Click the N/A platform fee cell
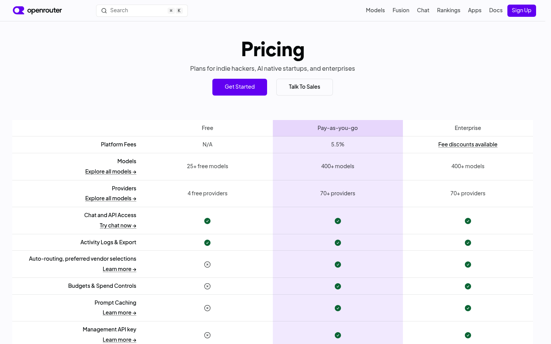This screenshot has height=344, width=551. point(207,144)
